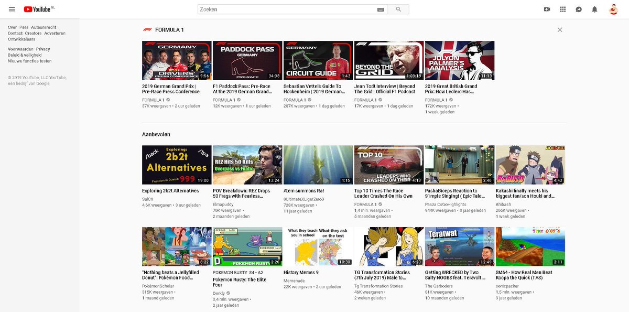The image size is (629, 312).
Task: Focus the Zoeken search field
Action: [x=287, y=9]
